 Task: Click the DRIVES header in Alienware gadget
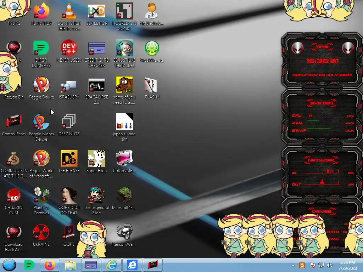click(322, 211)
